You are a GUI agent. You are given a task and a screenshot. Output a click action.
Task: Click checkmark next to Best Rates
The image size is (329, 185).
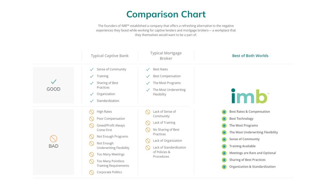(148, 70)
